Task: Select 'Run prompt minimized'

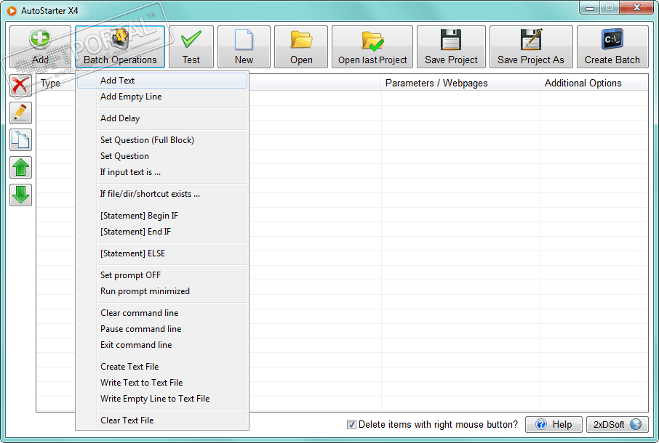Action: pos(162,291)
